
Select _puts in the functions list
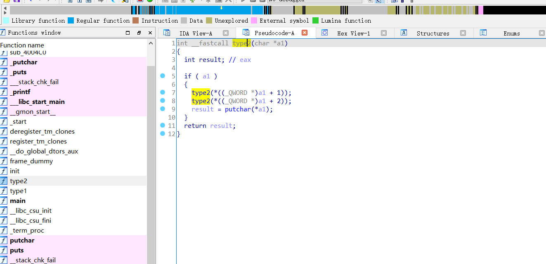click(19, 72)
